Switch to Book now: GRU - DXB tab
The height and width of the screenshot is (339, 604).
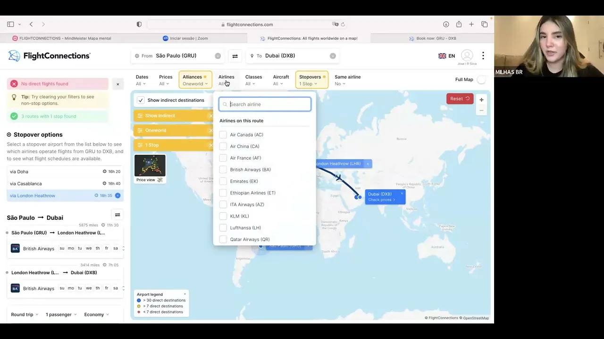[x=432, y=38]
